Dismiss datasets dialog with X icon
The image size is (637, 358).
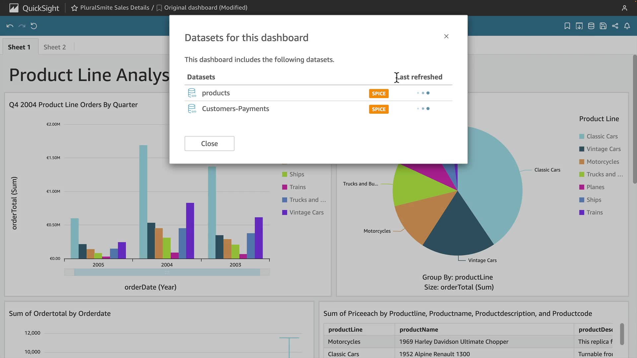point(446,36)
